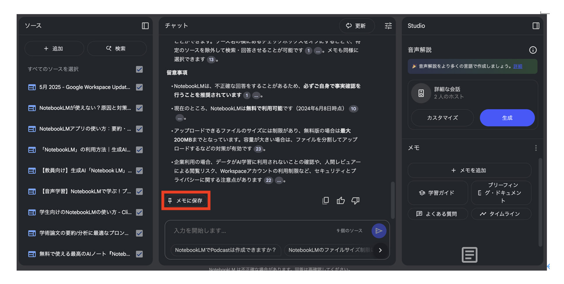The height and width of the screenshot is (284, 564).
Task: Uncheck the 5月 2025 Google Workspace source
Action: (x=139, y=87)
